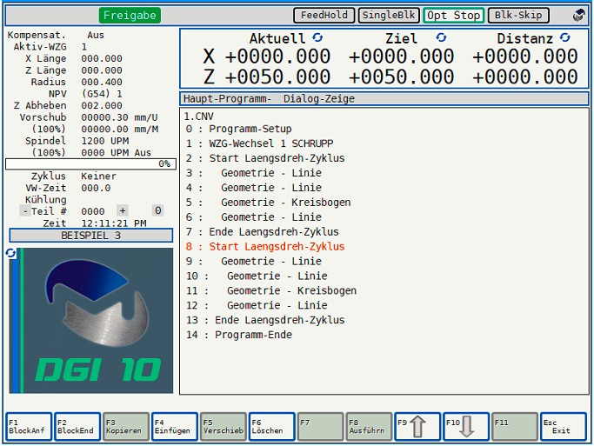The image size is (594, 446).
Task: Click the 1.CNV file name
Action: [199, 116]
